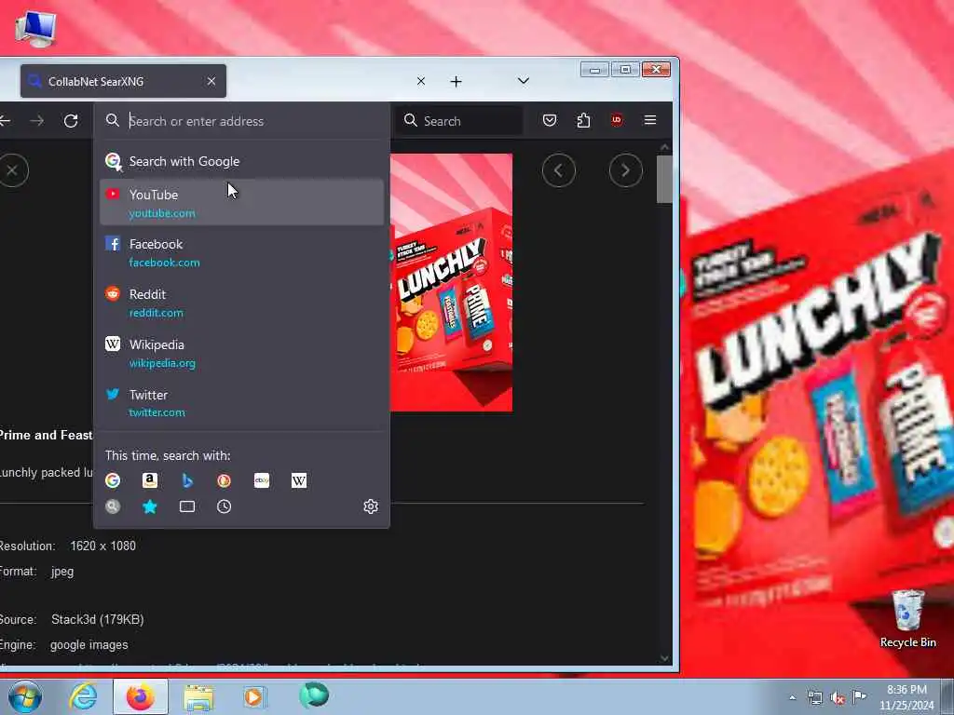Choose the Facebook suggestion

pos(241,252)
